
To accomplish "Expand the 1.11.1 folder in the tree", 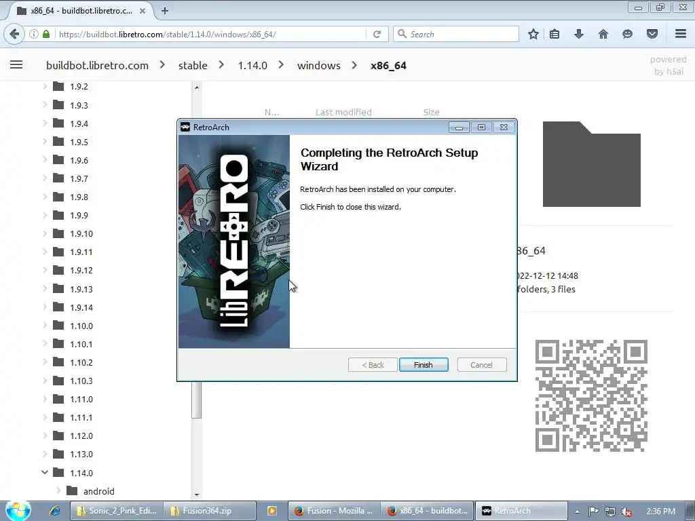I will pyautogui.click(x=45, y=417).
